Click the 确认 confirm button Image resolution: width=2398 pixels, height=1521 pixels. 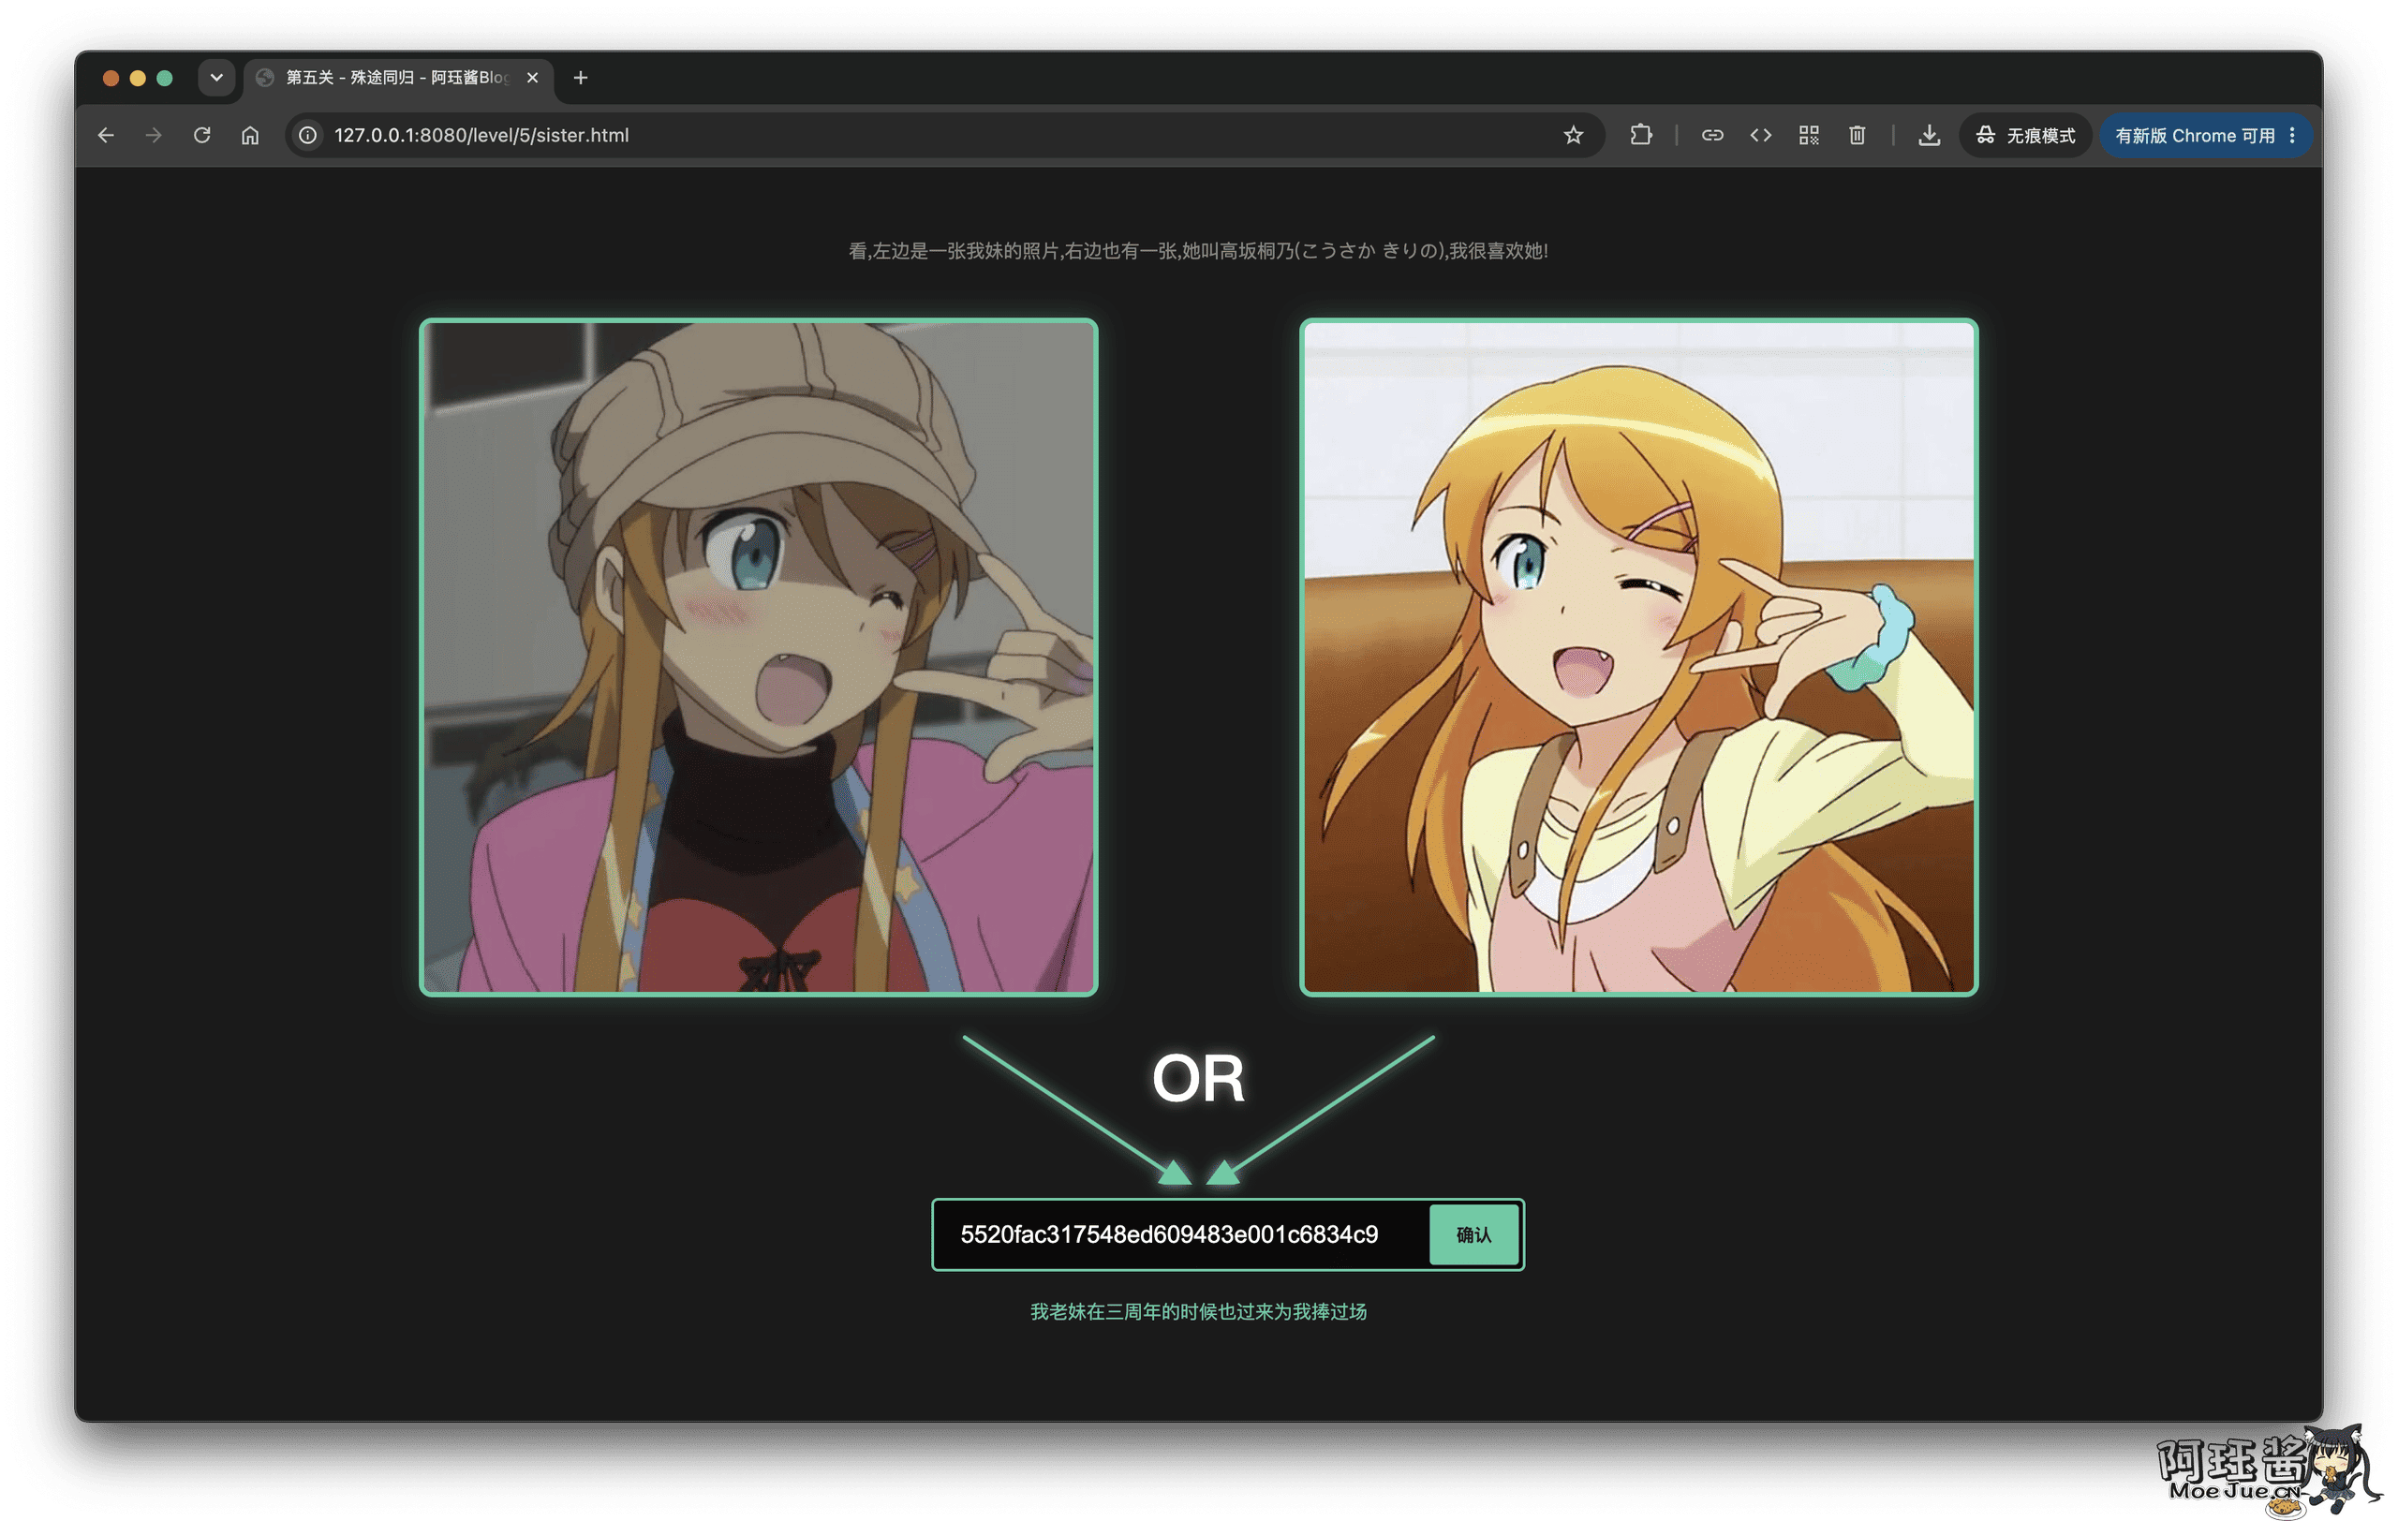[1473, 1234]
